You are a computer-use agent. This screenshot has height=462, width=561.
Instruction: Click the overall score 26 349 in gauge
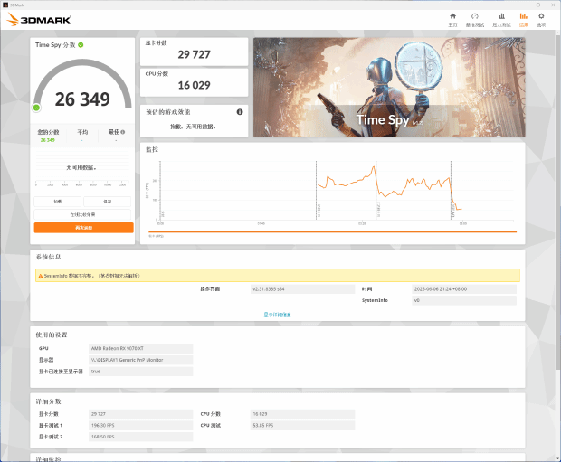pyautogui.click(x=82, y=99)
